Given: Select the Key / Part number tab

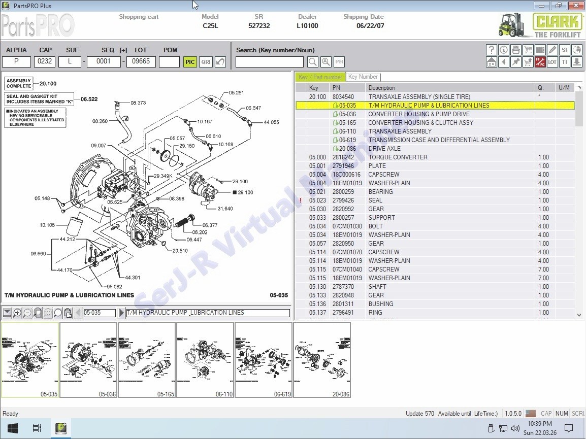Looking at the screenshot, I should 320,77.
